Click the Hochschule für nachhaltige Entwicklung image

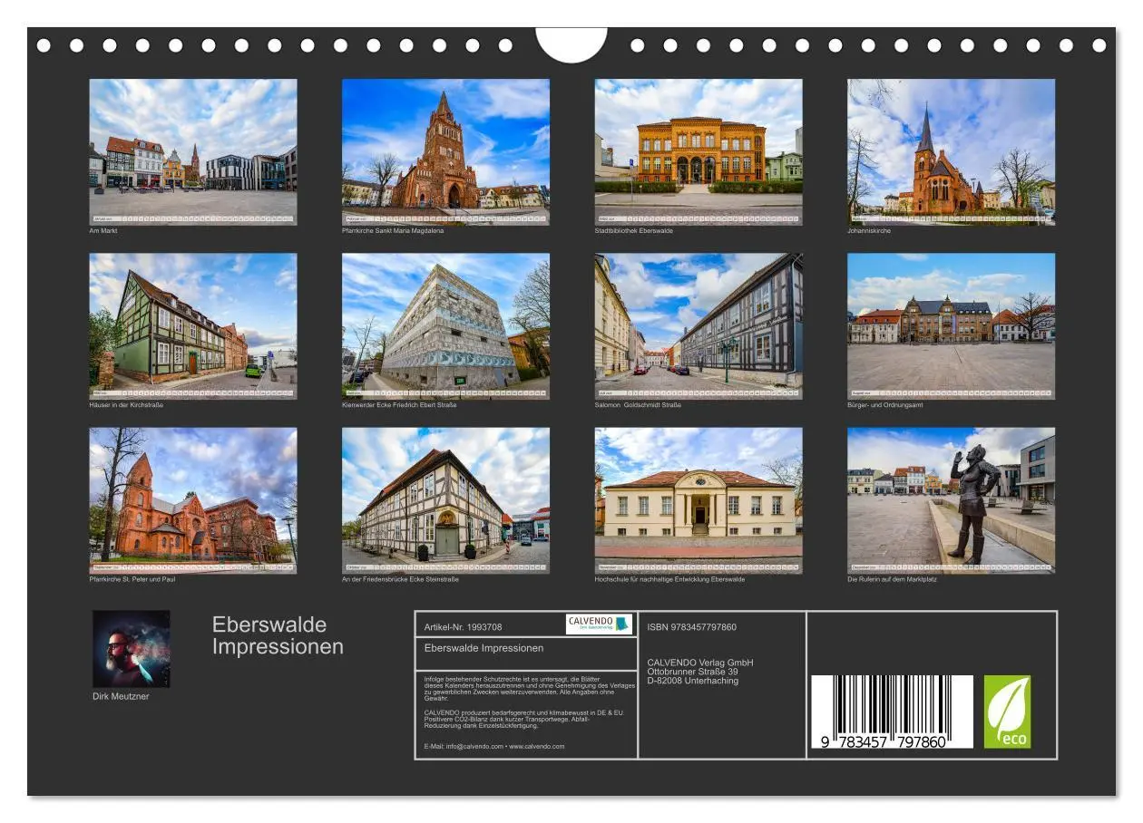(698, 501)
